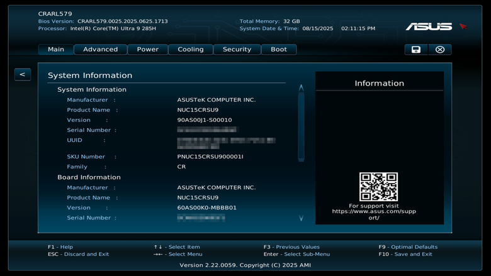Click the CRARL579 header title
The image size is (491, 276).
pyautogui.click(x=55, y=14)
